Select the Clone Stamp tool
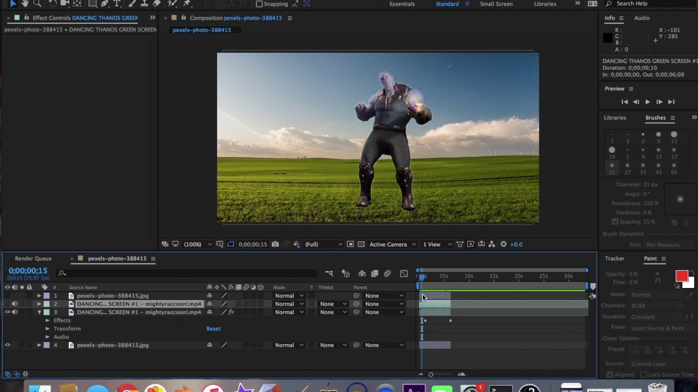The height and width of the screenshot is (392, 698). click(x=145, y=3)
